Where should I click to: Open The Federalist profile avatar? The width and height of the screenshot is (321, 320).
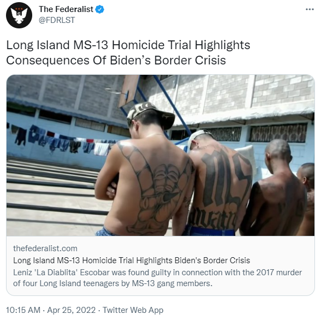point(19,15)
